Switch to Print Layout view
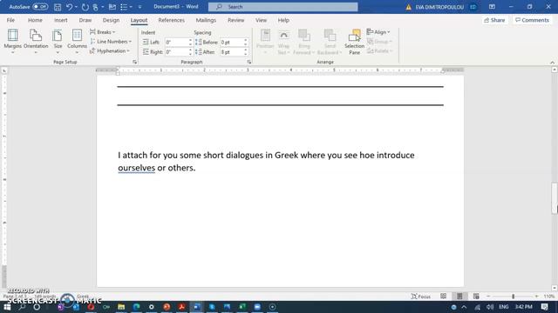The image size is (558, 313). [459, 296]
